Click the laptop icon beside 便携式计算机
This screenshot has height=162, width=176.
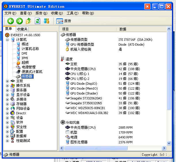tap(18, 72)
